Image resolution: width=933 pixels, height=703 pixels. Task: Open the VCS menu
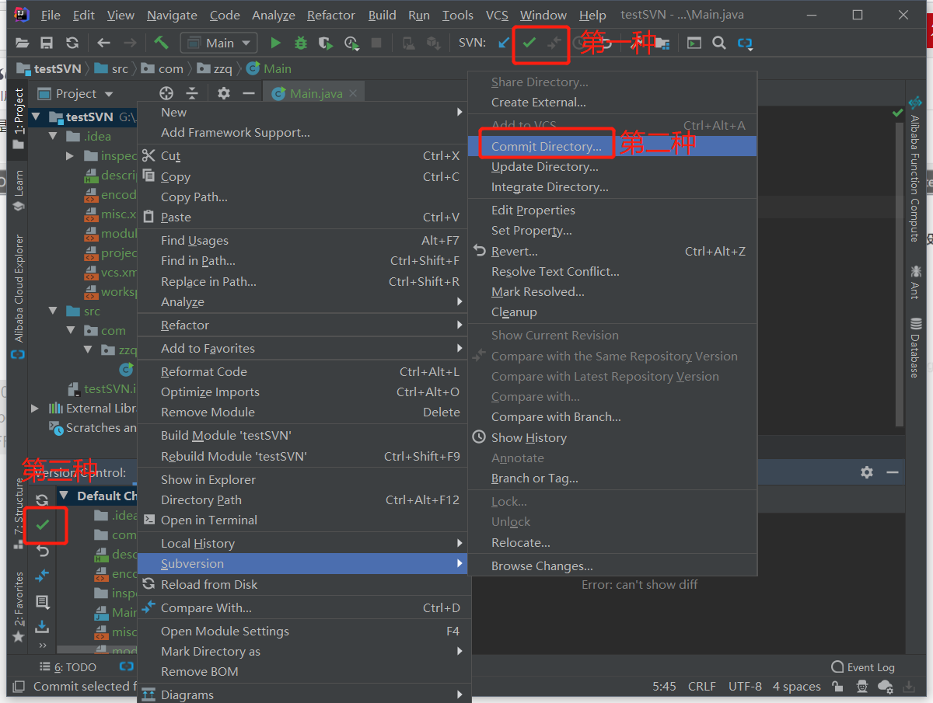[497, 15]
